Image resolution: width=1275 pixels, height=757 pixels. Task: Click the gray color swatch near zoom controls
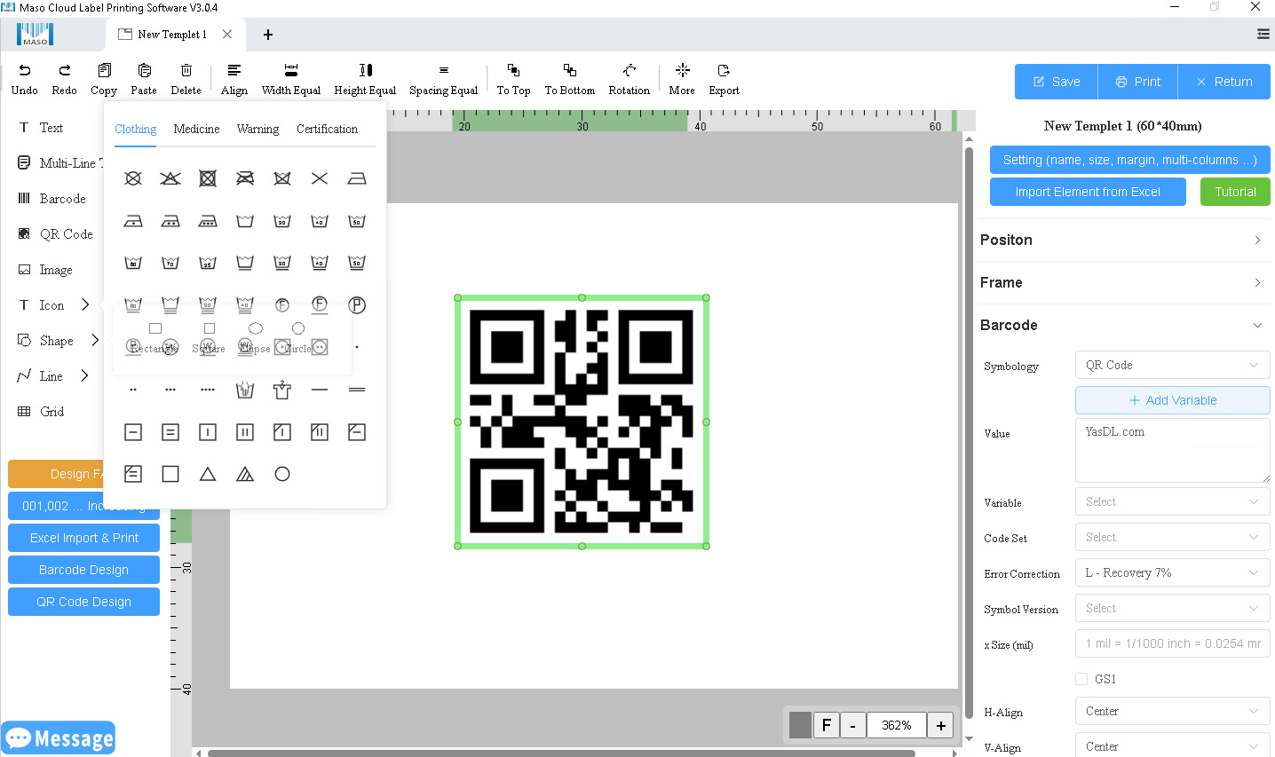tap(800, 725)
